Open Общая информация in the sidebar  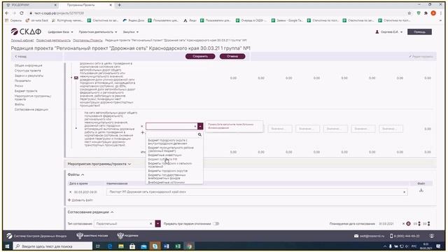(28, 65)
